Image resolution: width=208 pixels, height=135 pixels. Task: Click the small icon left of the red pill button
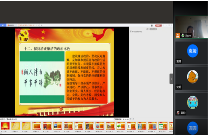(x=152, y=26)
